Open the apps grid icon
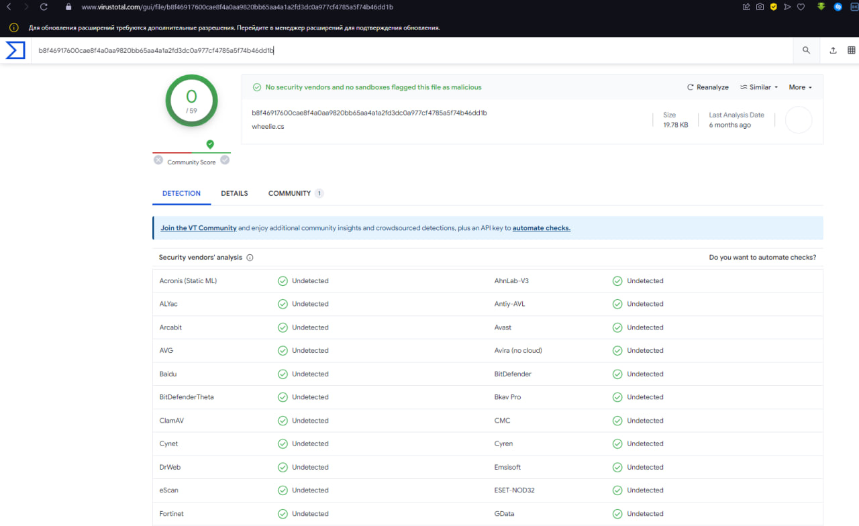Viewport: 859px width, 526px height. [x=851, y=50]
